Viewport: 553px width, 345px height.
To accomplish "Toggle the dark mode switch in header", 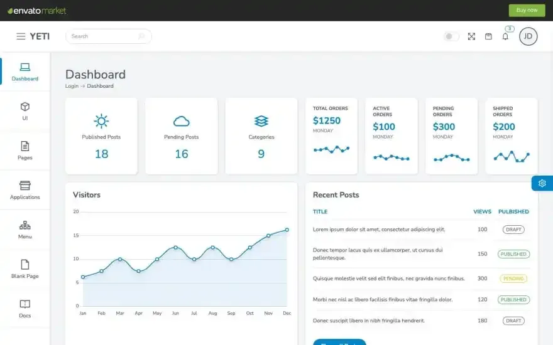I will (451, 36).
